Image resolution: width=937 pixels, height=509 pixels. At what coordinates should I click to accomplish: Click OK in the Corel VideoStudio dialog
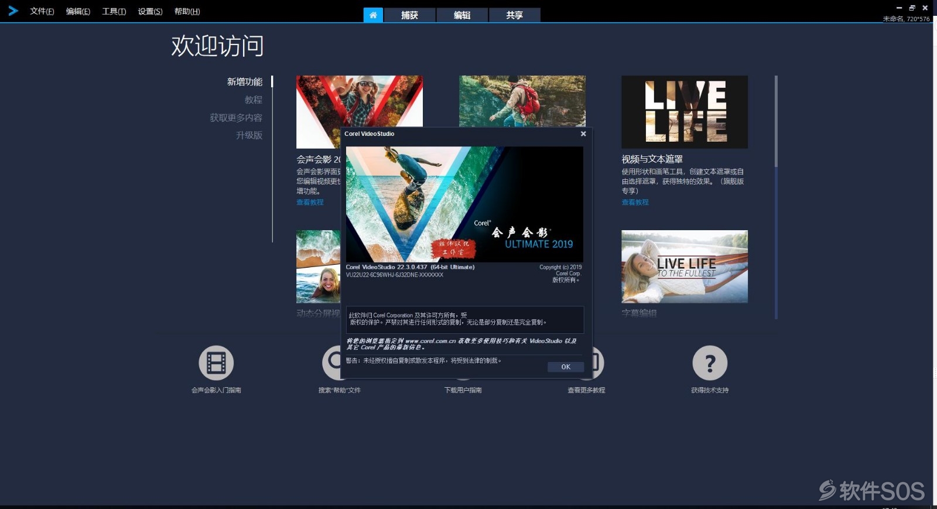[x=566, y=367]
